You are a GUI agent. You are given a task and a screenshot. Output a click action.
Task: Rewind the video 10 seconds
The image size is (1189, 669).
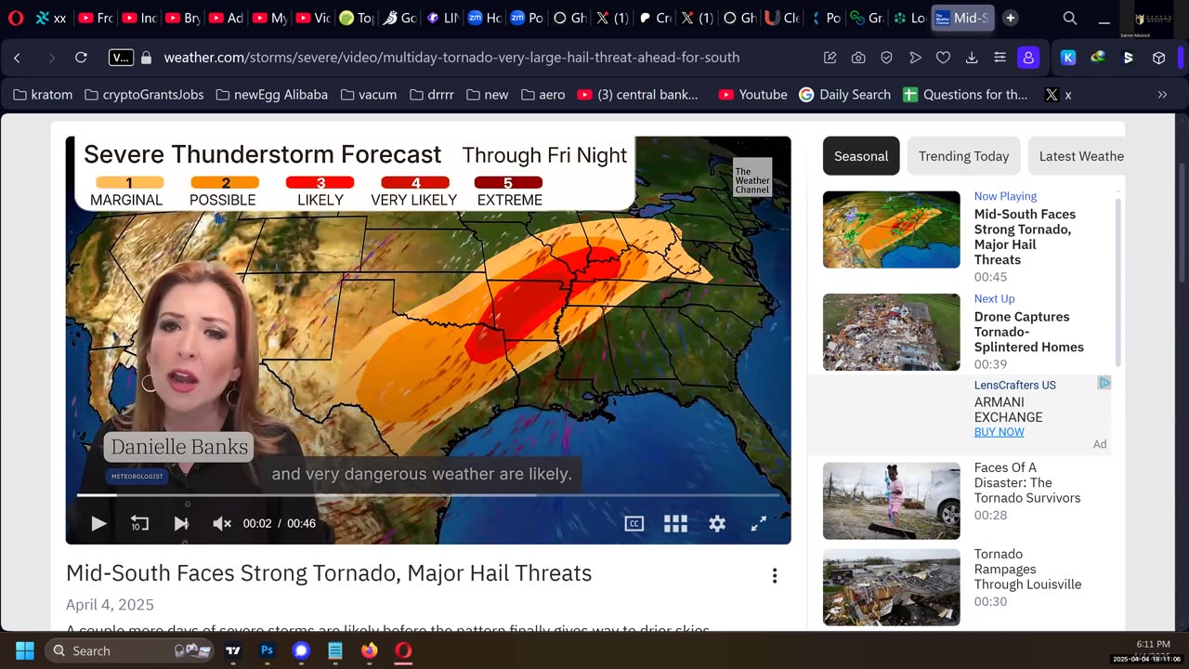tap(139, 523)
